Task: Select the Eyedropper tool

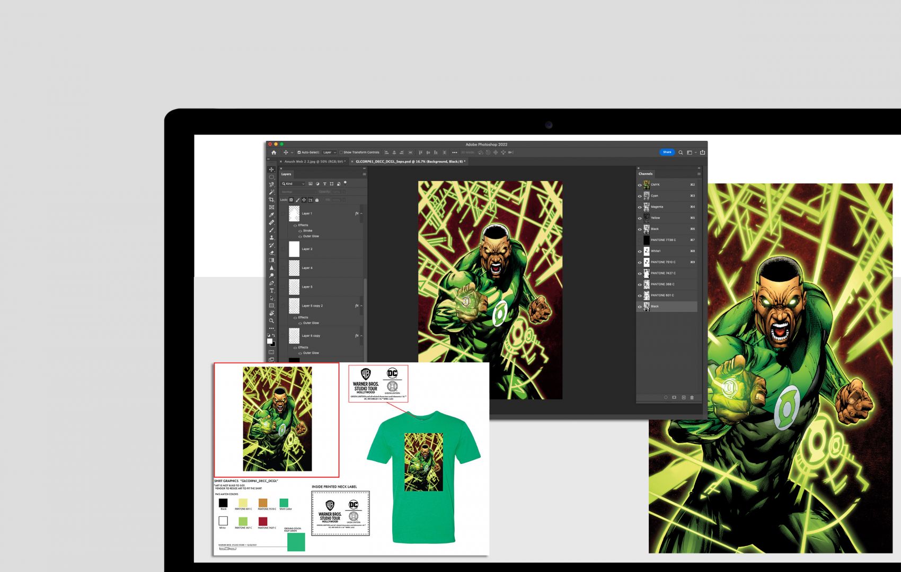Action: [x=271, y=215]
